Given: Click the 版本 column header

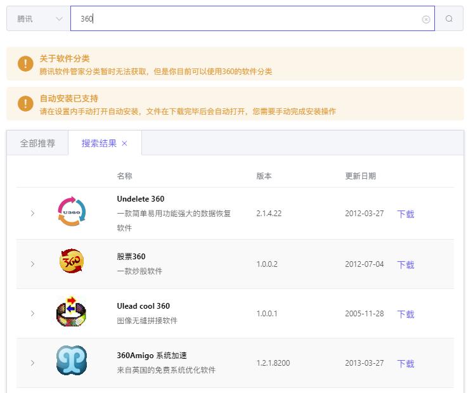Looking at the screenshot, I should (x=264, y=176).
